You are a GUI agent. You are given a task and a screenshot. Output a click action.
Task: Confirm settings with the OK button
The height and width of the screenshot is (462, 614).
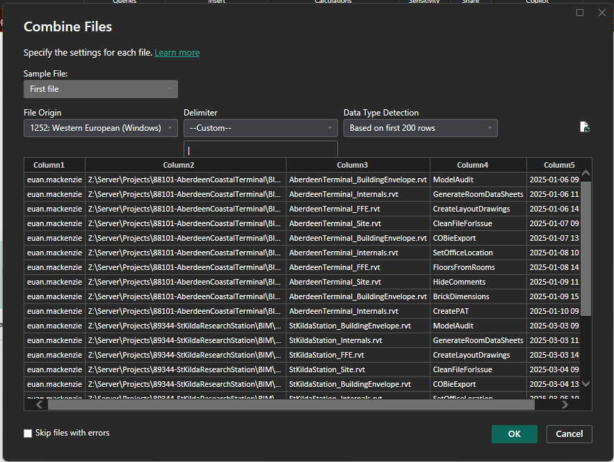(x=514, y=433)
